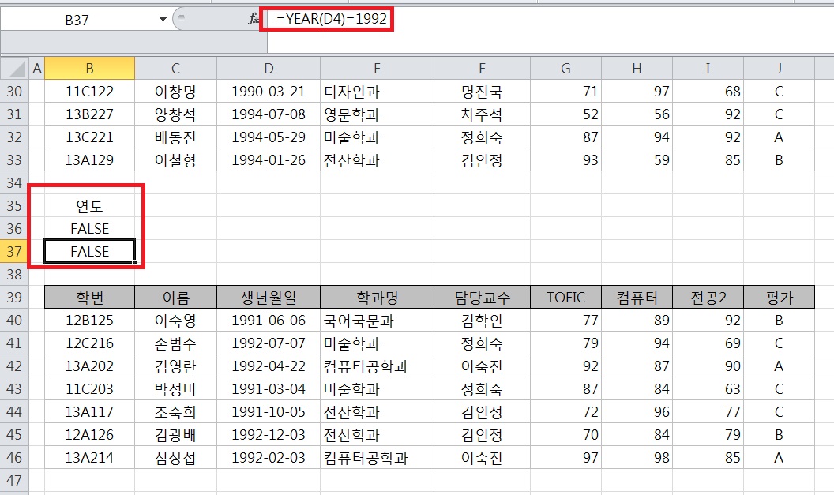Click the 평가 header cell
834x495 pixels.
tap(779, 298)
